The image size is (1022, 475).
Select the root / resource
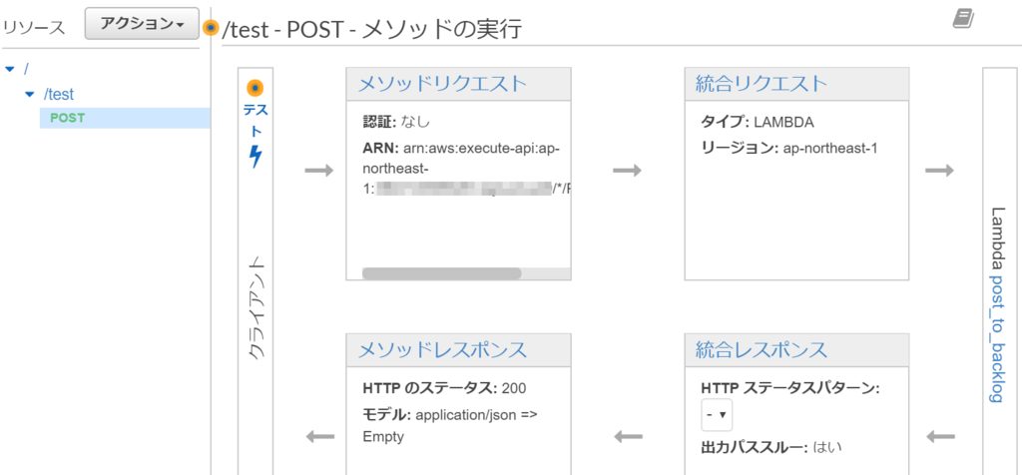(x=25, y=69)
